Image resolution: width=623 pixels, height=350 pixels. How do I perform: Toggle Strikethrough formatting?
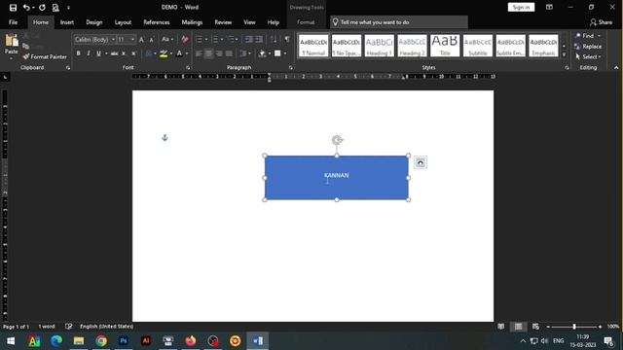coord(115,53)
